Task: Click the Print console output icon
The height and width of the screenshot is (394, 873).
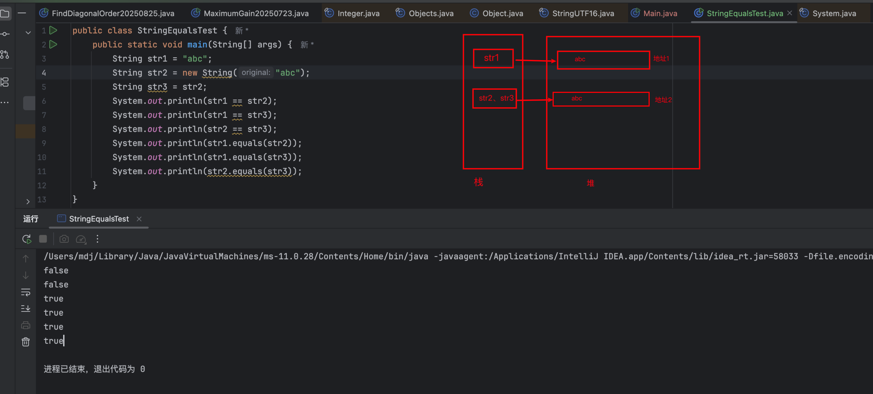Action: click(26, 325)
